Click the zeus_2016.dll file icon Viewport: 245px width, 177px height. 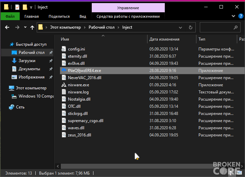point(64,135)
